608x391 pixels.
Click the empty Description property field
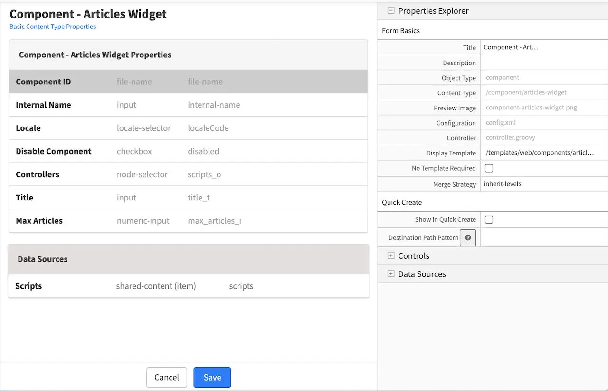tap(544, 63)
